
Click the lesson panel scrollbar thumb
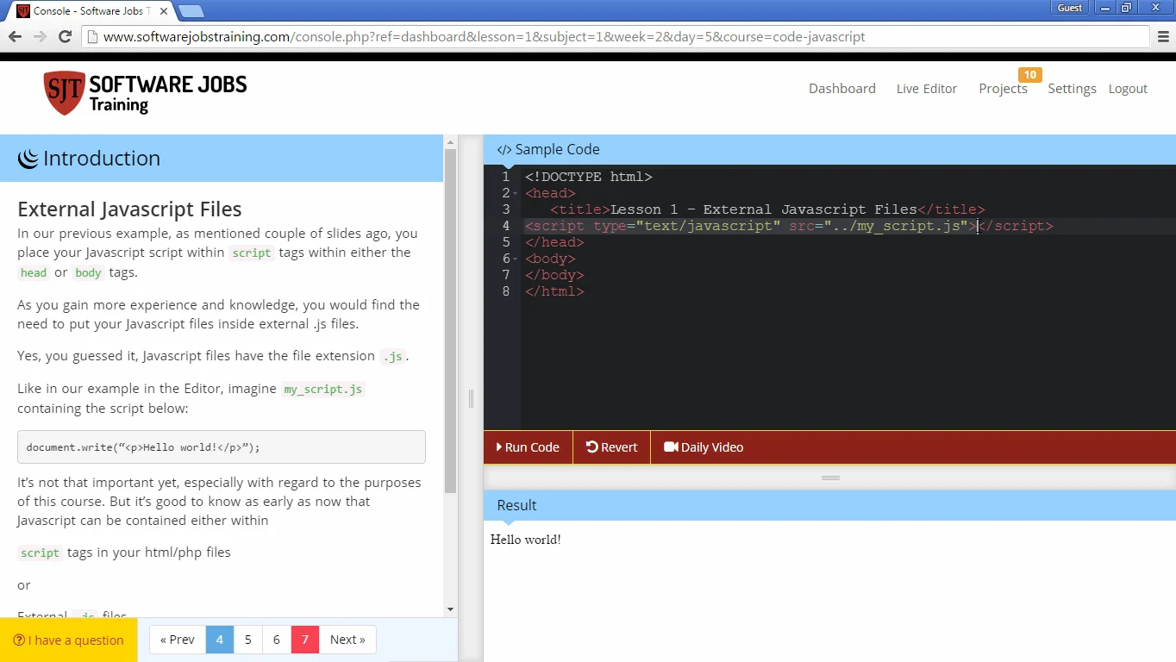point(450,321)
